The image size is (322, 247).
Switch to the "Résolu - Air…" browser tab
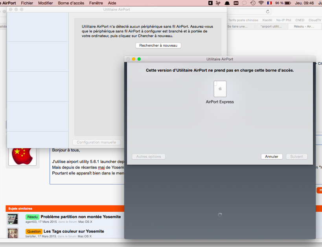pyautogui.click(x=304, y=26)
